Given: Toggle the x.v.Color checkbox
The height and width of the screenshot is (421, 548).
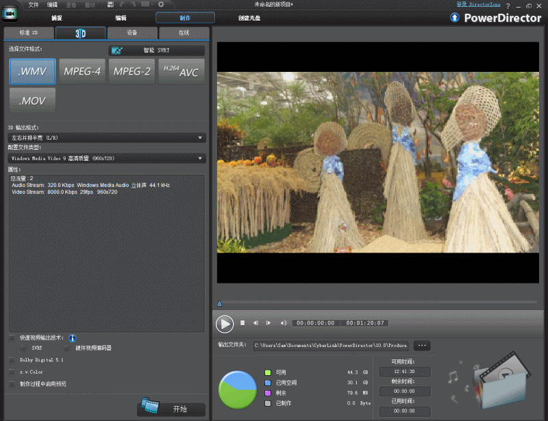Looking at the screenshot, I should click(12, 372).
